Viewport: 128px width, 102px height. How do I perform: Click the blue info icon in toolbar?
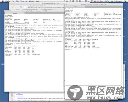coord(21,7)
